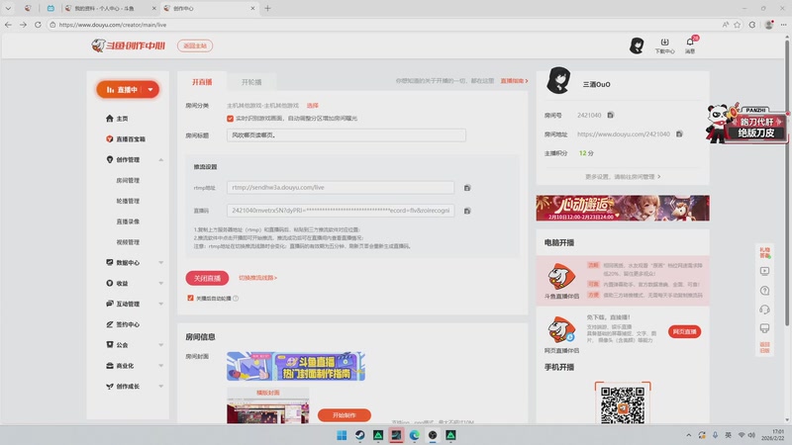Copy the 直播码 stream key with its icon
This screenshot has width=792, height=445.
(467, 211)
